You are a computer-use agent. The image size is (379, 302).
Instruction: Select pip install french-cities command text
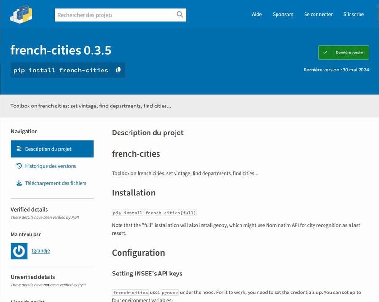pyautogui.click(x=61, y=70)
